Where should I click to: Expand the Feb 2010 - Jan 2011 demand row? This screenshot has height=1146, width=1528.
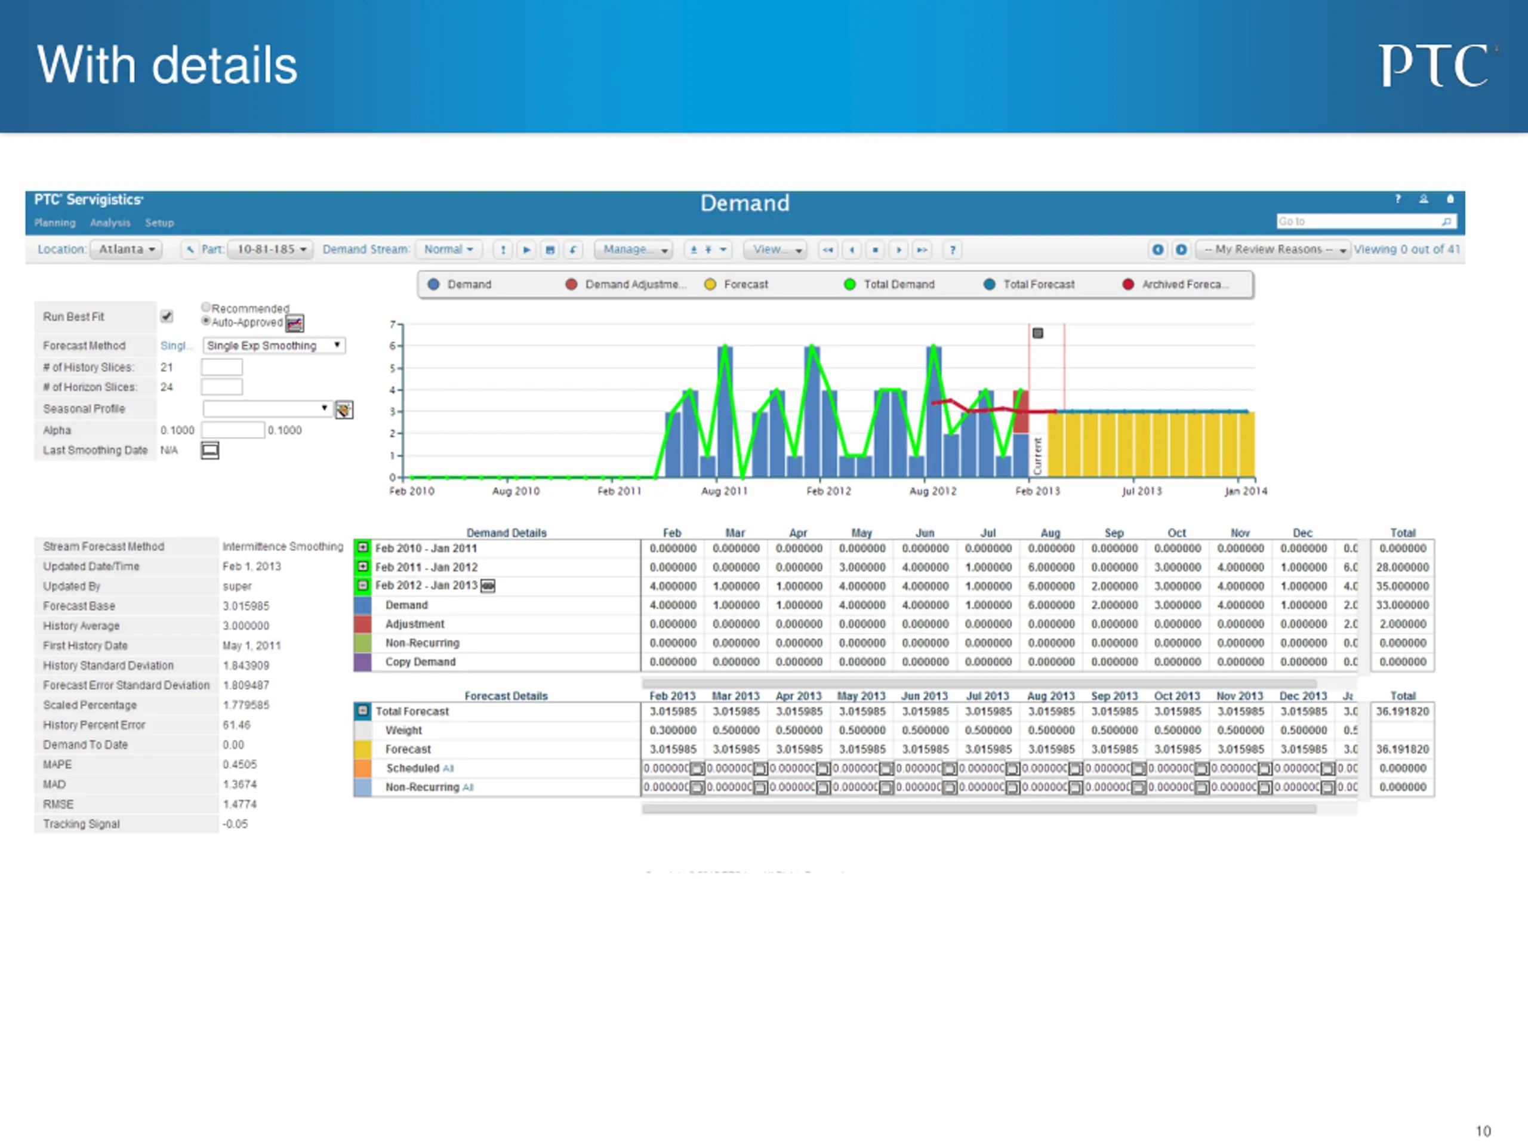click(363, 548)
